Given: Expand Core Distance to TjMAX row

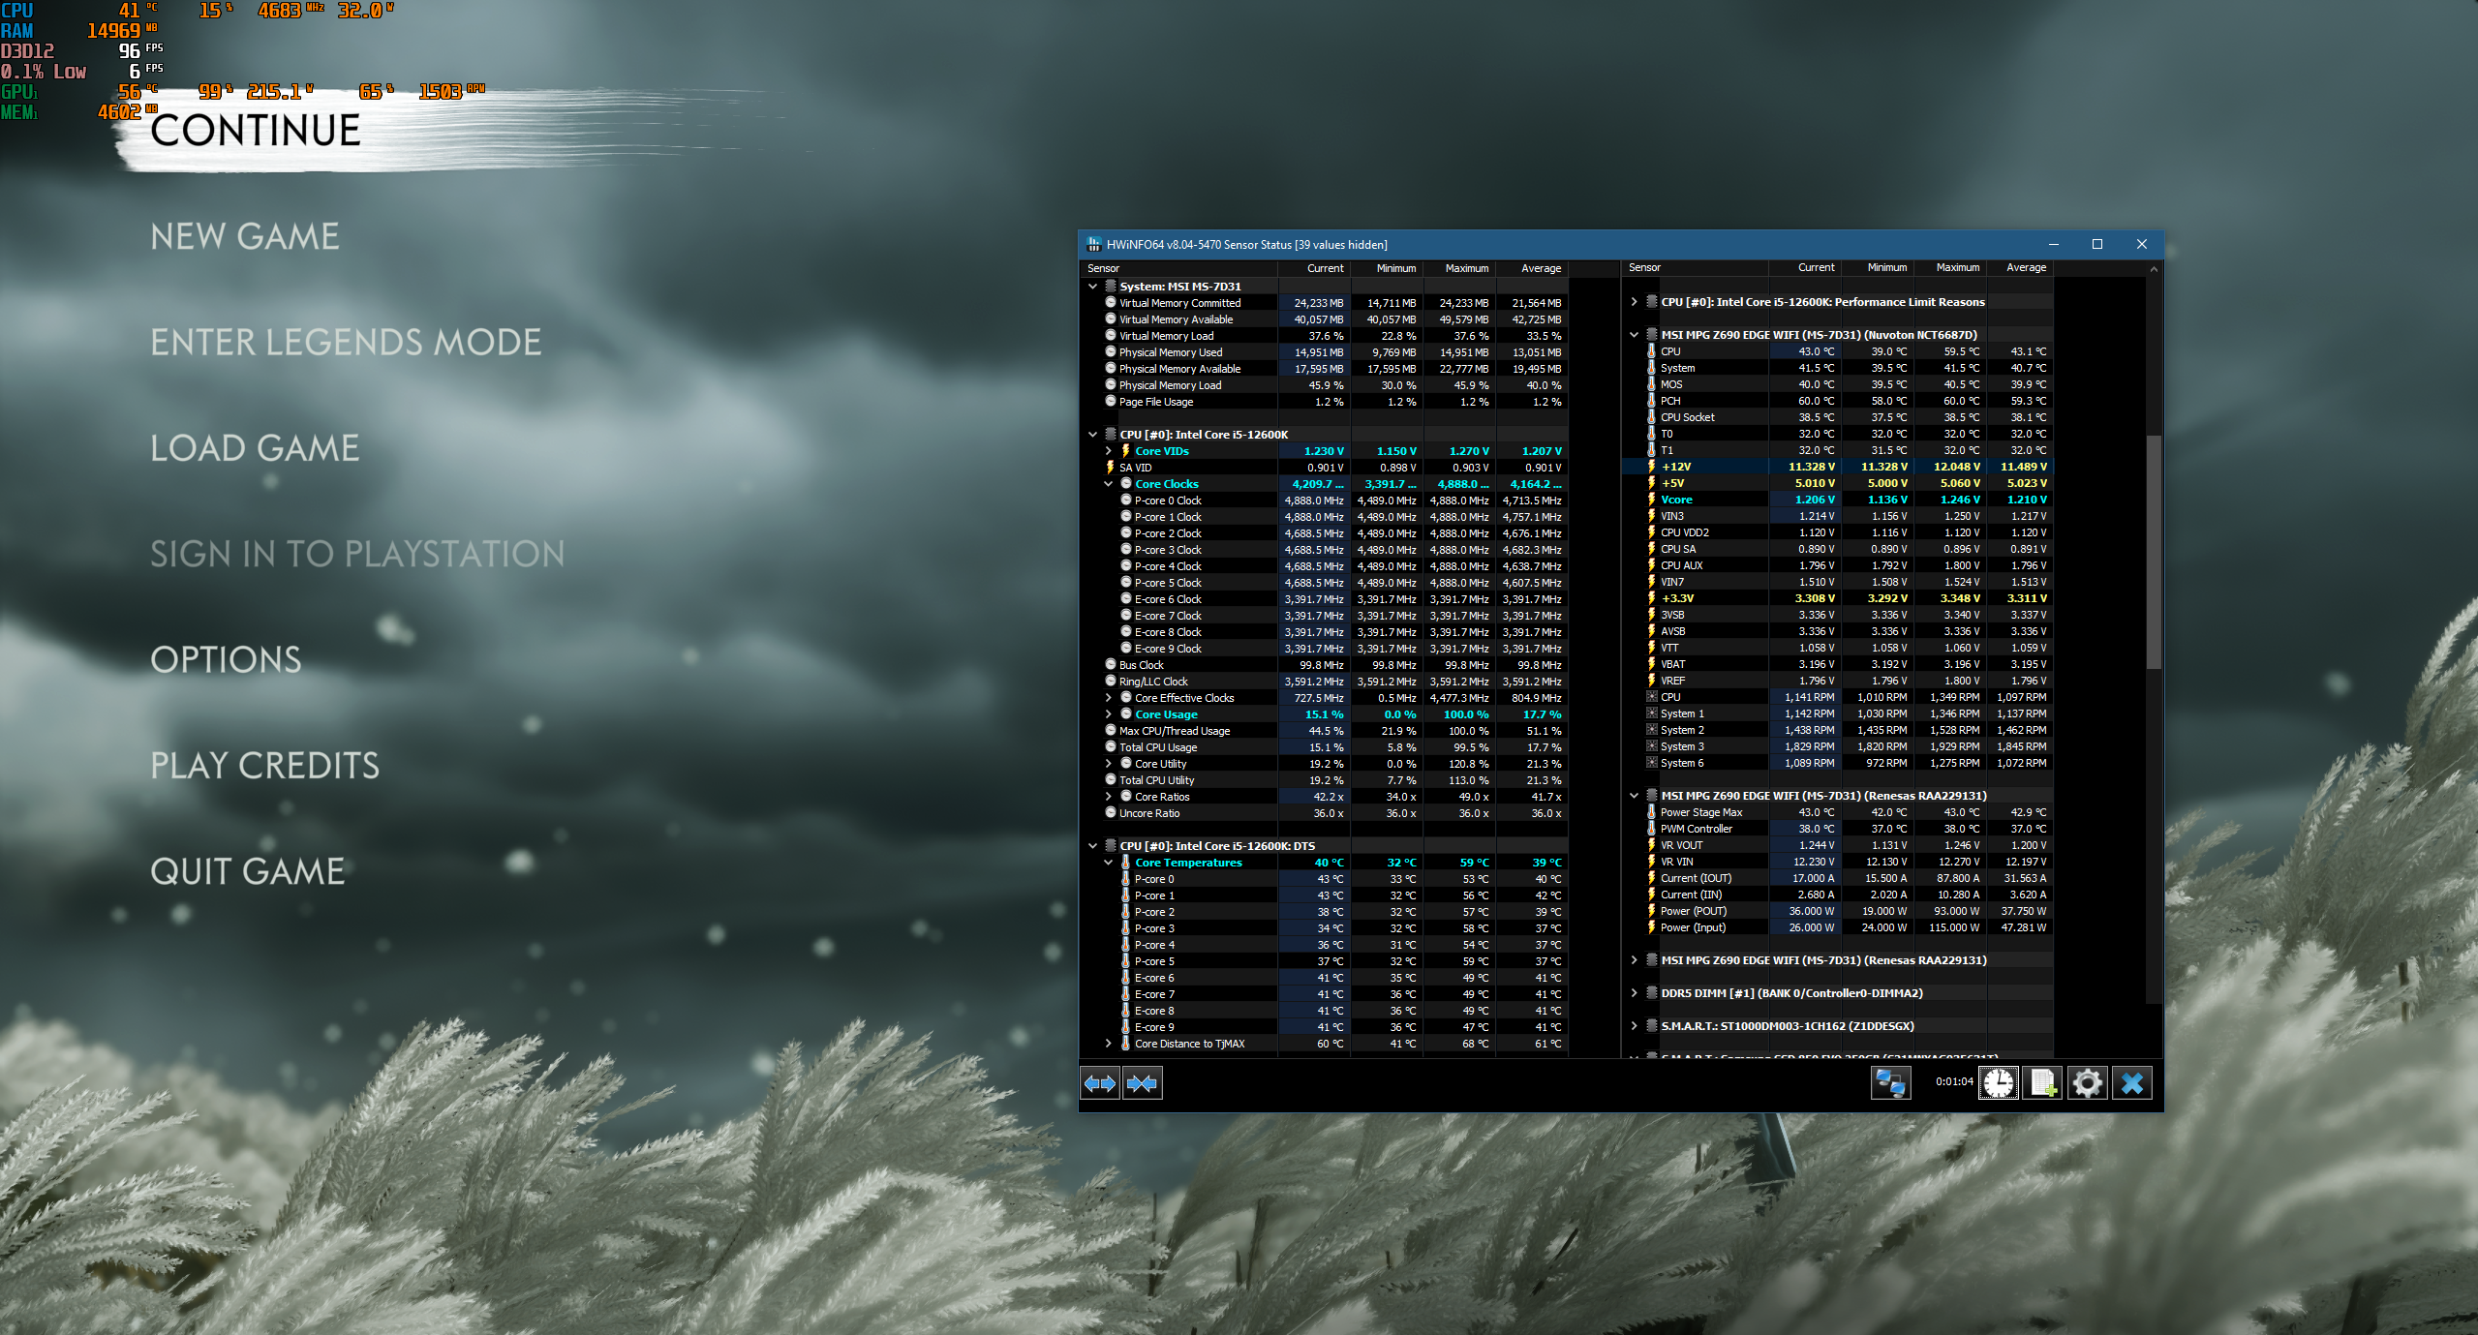Looking at the screenshot, I should pos(1109,1044).
